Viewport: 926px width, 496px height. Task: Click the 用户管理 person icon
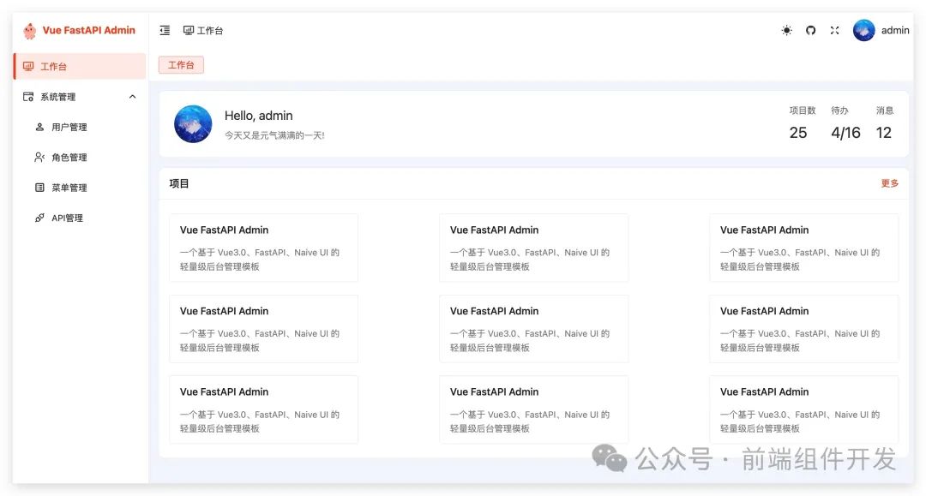click(39, 127)
